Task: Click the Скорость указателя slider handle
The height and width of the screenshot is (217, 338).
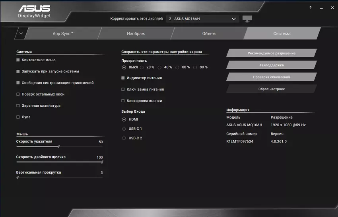Action: pyautogui.click(x=59, y=147)
